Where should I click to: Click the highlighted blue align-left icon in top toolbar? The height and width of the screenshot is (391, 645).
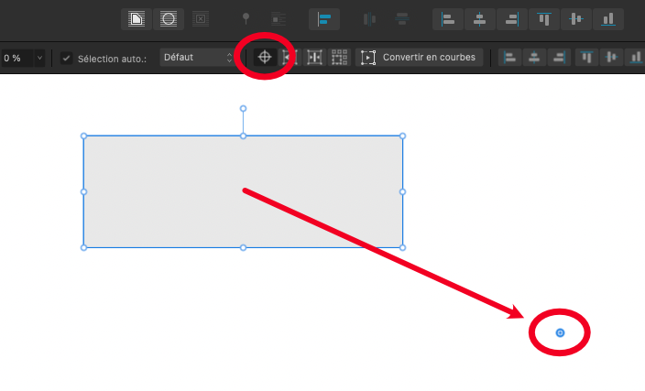324,19
